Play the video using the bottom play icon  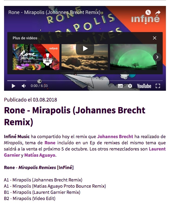click(13, 86)
